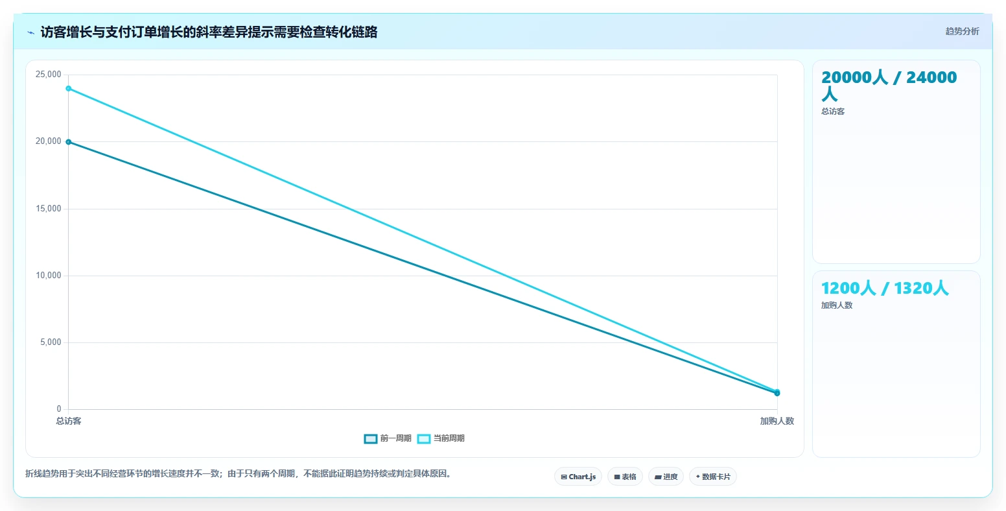
Task: Click the 总访客 card caption
Action: 833,112
